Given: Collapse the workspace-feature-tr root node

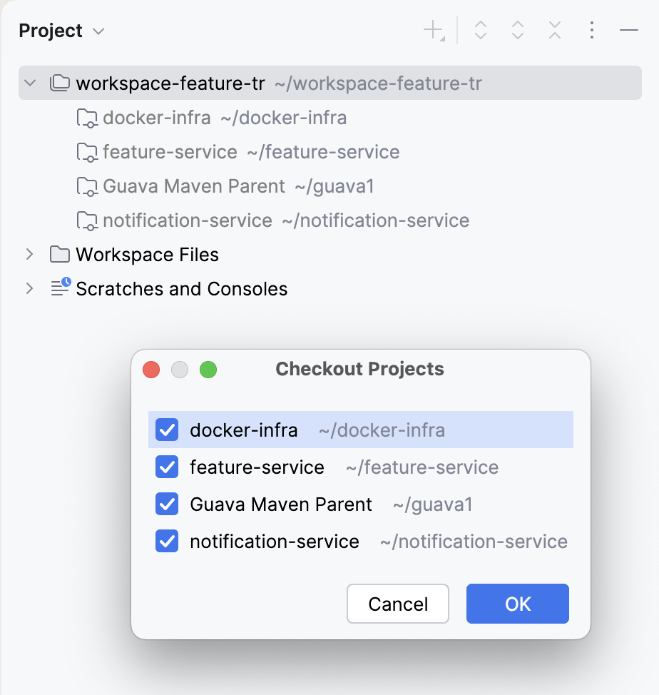Looking at the screenshot, I should tap(30, 83).
